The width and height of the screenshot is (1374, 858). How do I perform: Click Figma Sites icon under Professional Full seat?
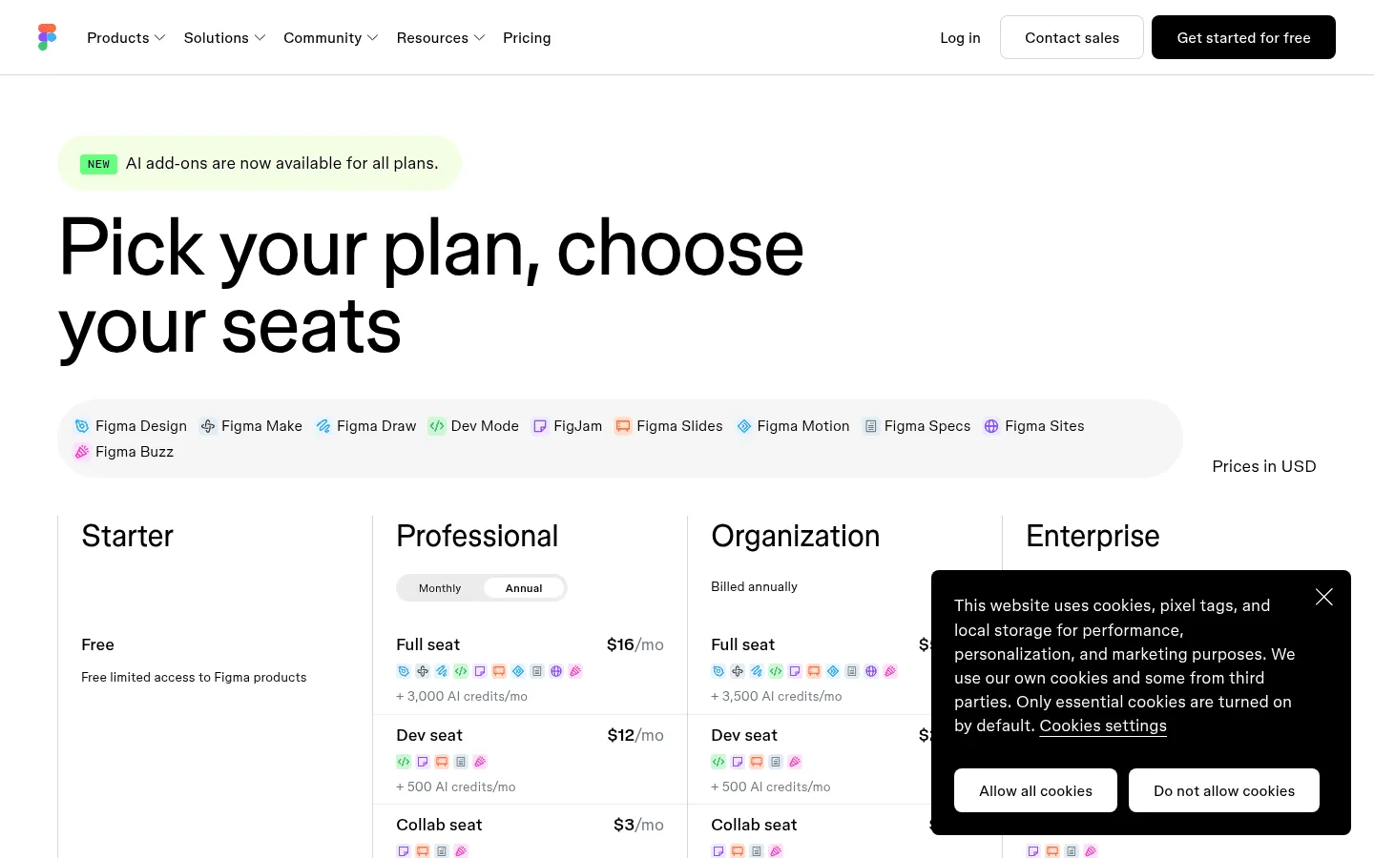[x=556, y=671]
